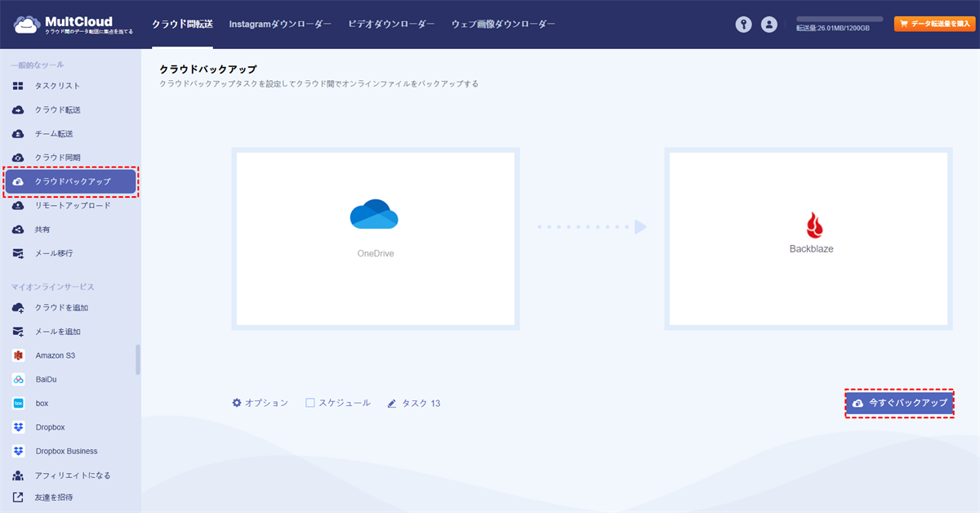Open Instagramダウンローダー tab

280,25
